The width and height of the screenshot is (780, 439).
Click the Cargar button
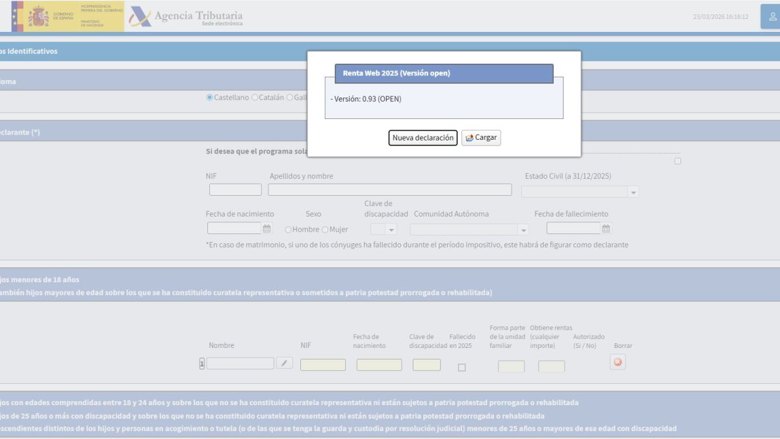coord(481,138)
